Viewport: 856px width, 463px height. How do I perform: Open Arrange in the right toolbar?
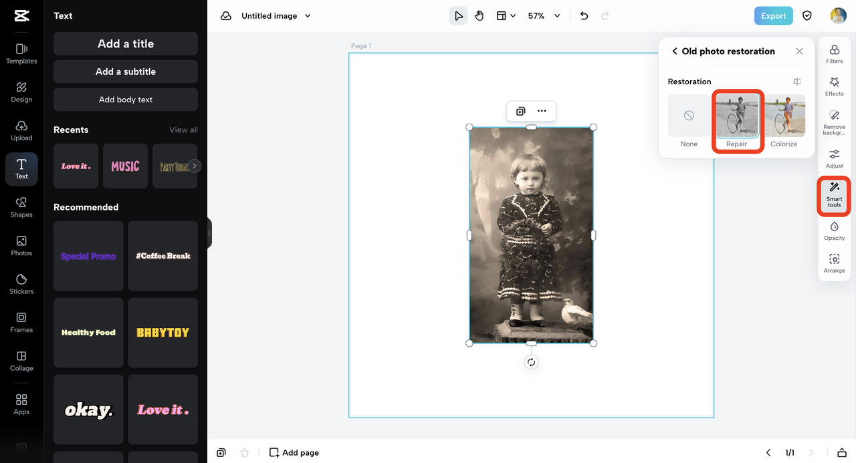[x=834, y=264]
